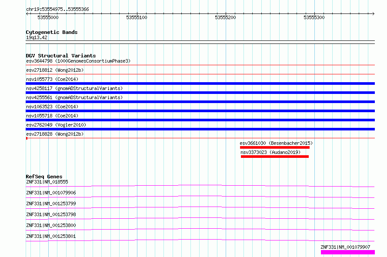Image resolution: width=387 pixels, height=257 pixels.
Task: Select transcript ZNF331|NM_001253800
Action: click(x=51, y=225)
